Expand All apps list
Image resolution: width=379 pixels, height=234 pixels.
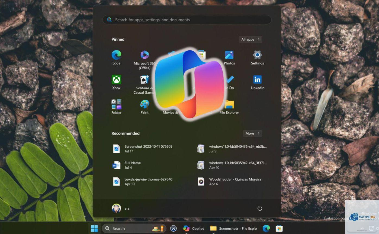250,39
